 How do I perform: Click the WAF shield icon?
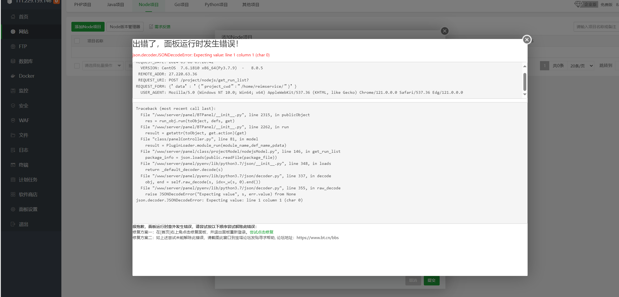[x=13, y=120]
